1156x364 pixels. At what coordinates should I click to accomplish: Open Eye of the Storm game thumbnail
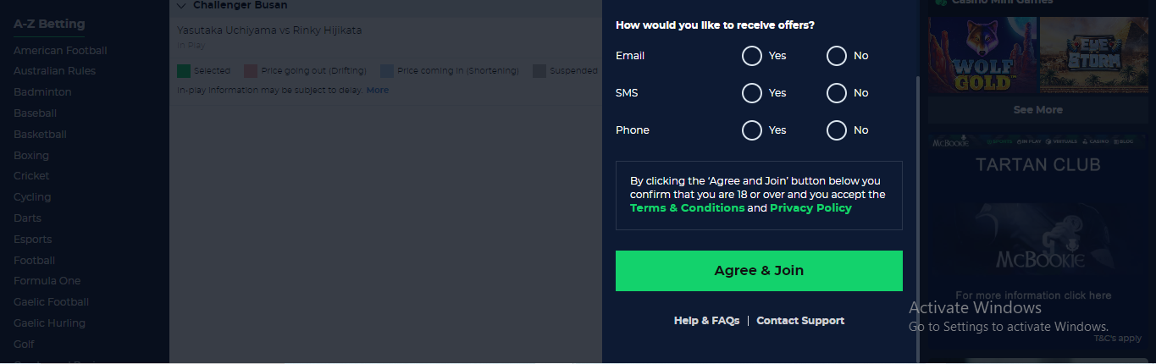click(x=1092, y=55)
